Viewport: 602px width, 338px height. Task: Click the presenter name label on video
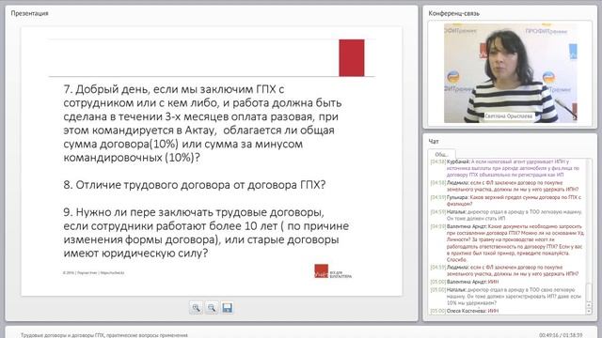point(508,115)
